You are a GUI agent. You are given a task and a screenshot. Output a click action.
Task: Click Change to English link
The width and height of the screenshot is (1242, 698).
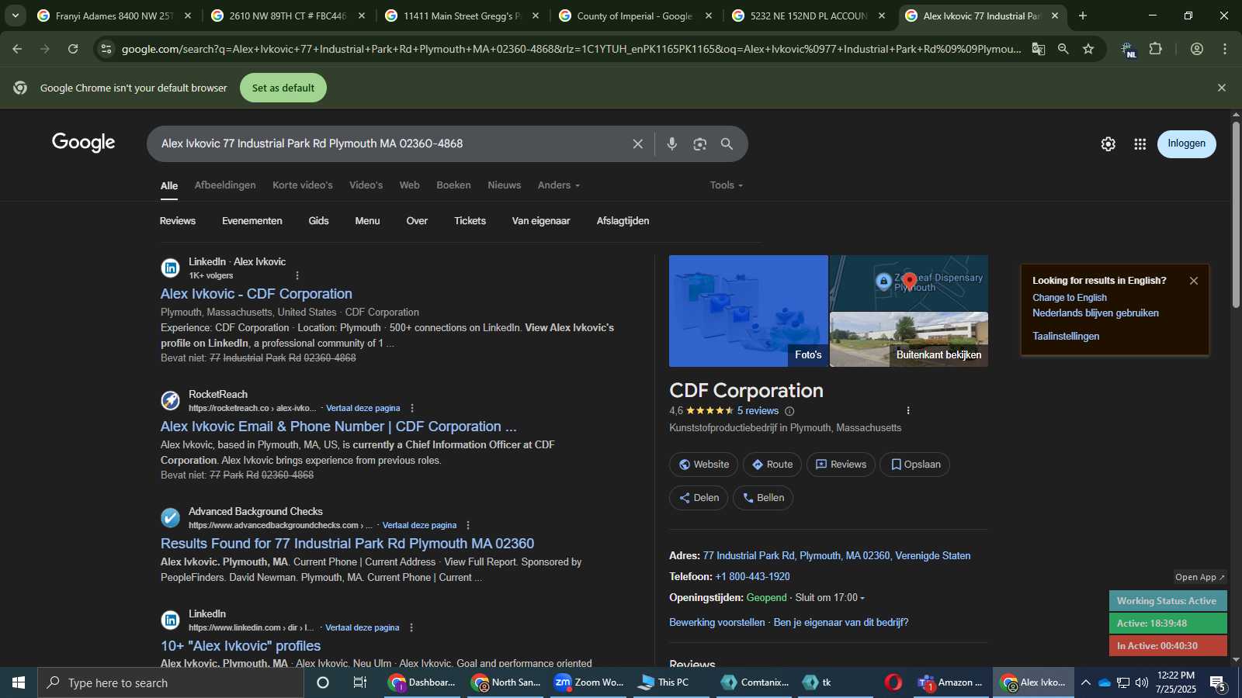tap(1069, 298)
